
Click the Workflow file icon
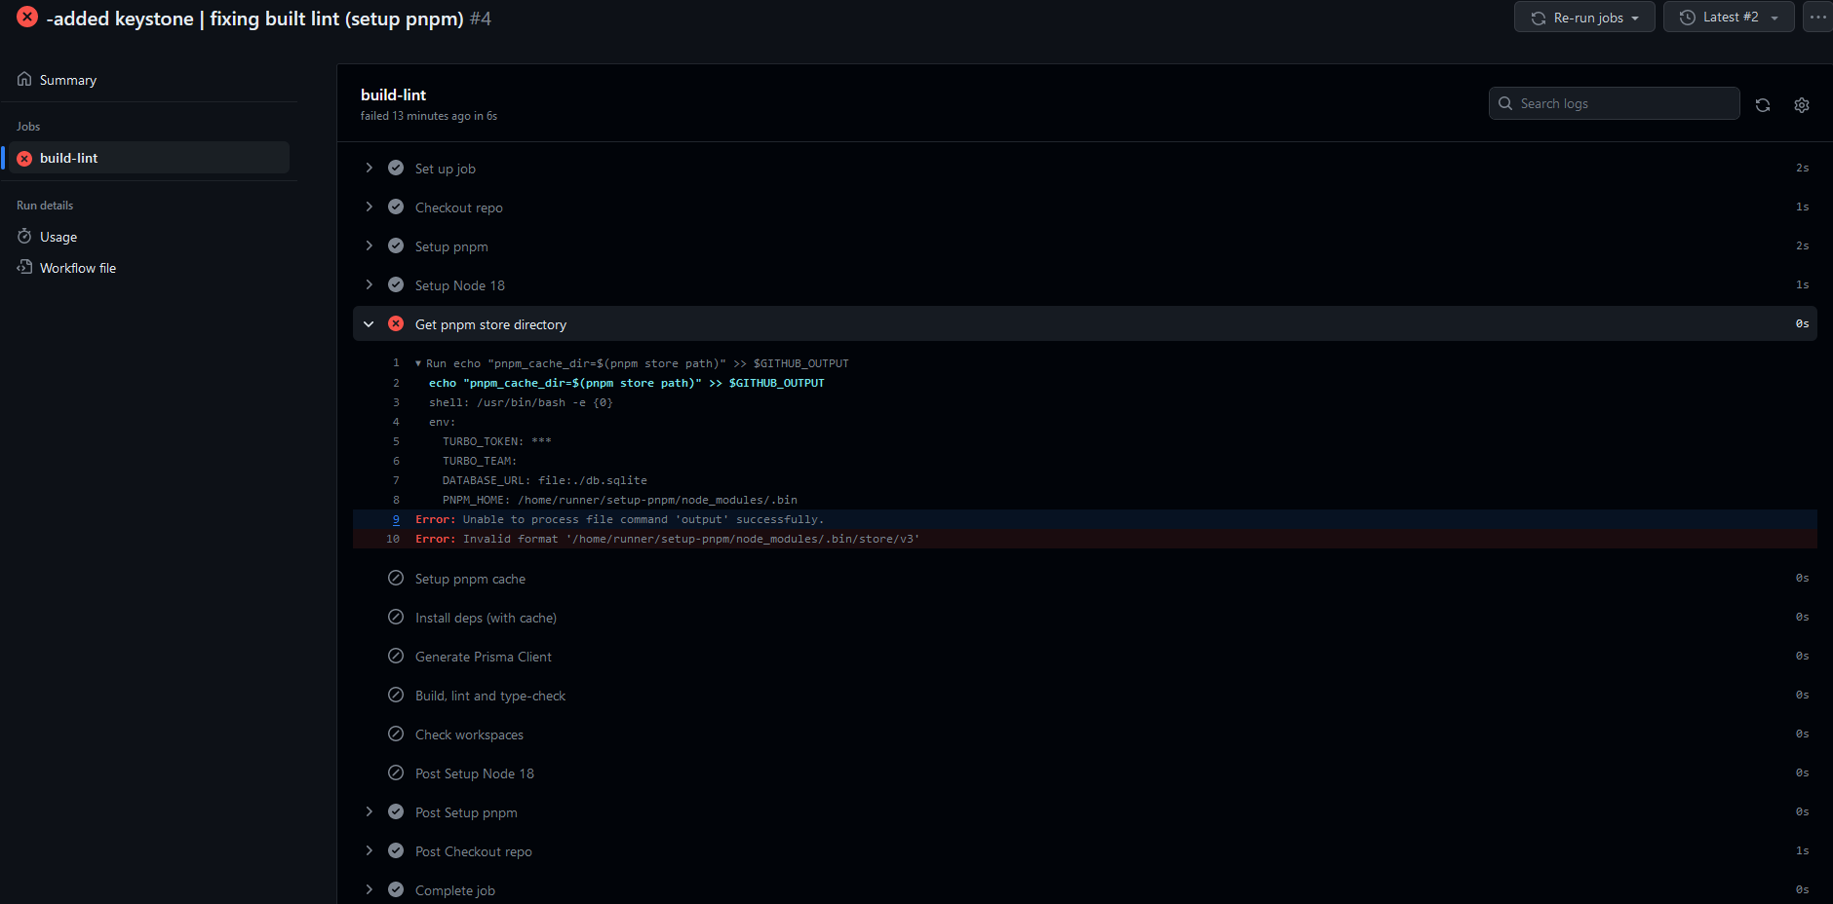point(24,267)
